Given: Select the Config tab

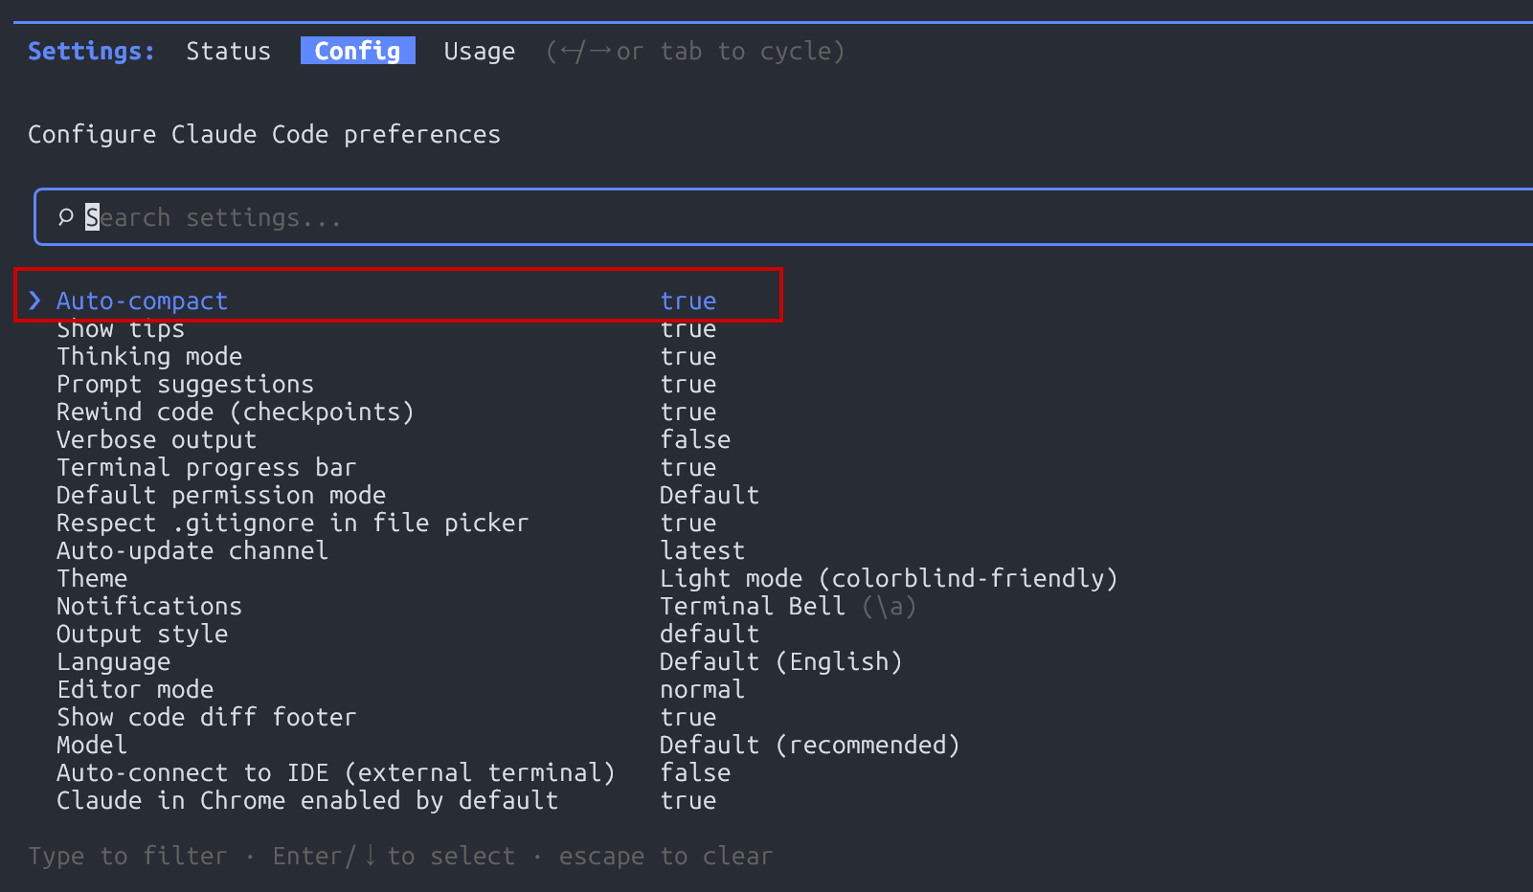Looking at the screenshot, I should tap(357, 51).
